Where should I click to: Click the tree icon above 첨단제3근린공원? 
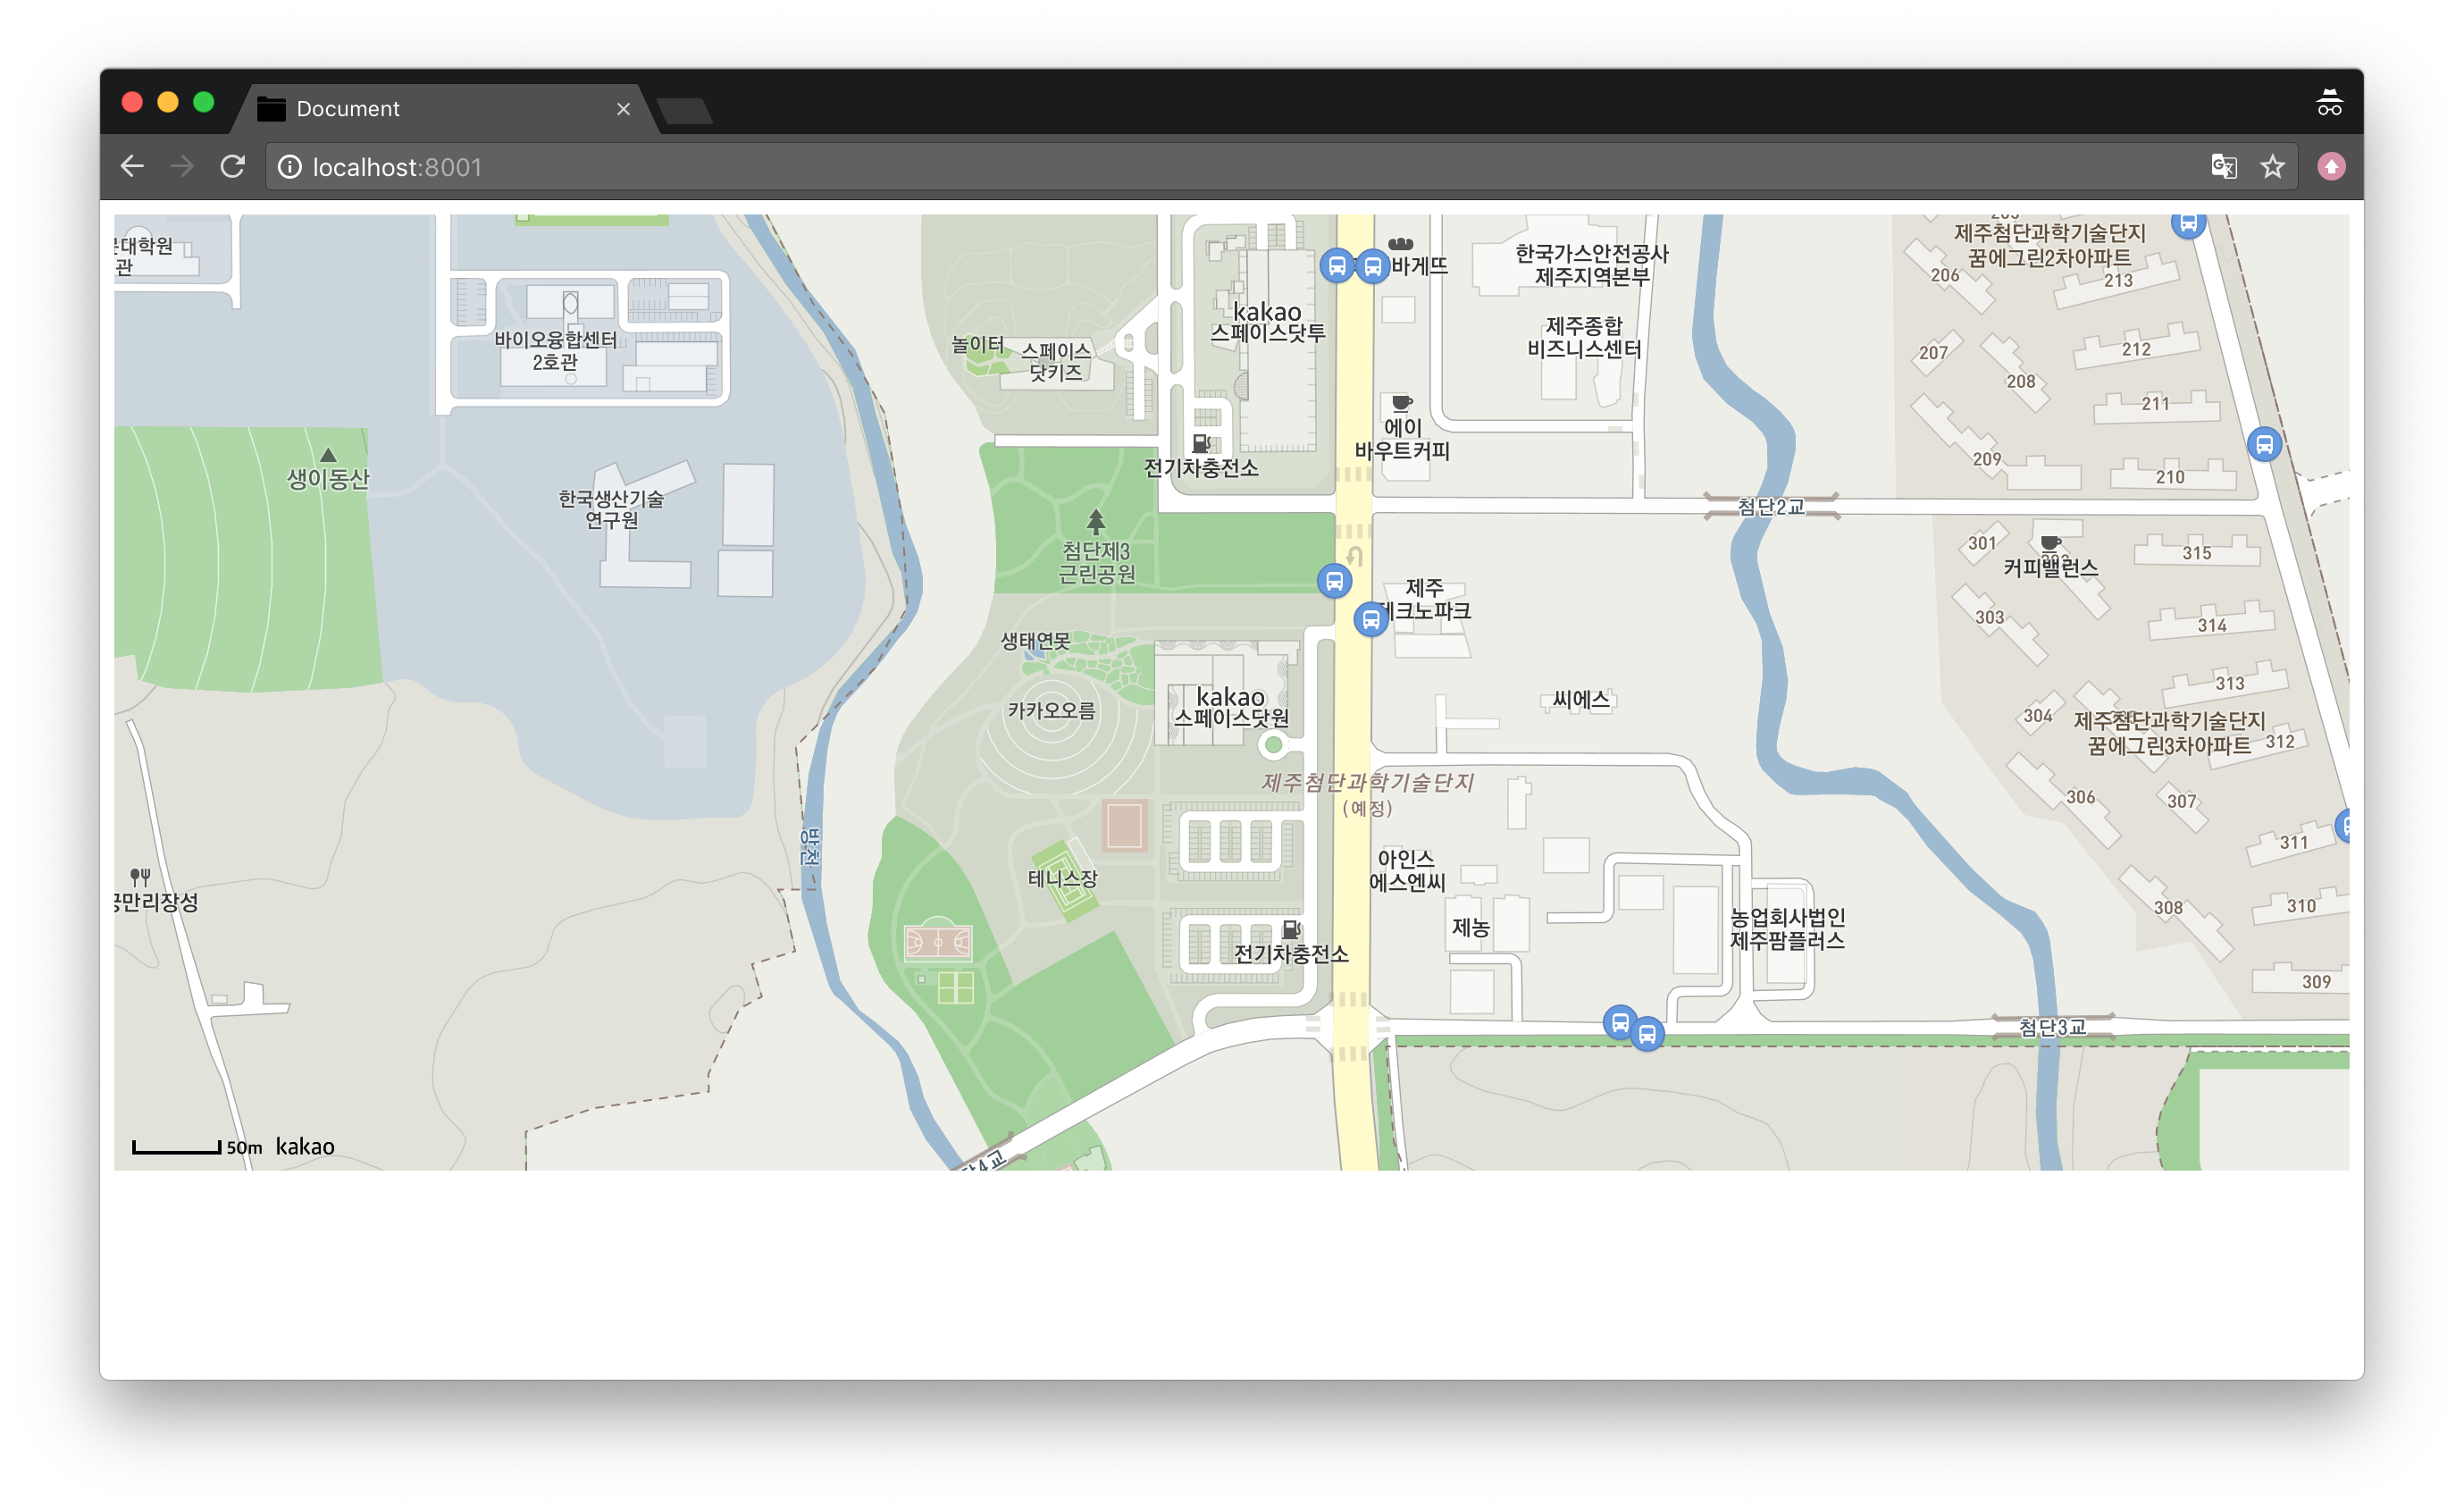pyautogui.click(x=1096, y=521)
